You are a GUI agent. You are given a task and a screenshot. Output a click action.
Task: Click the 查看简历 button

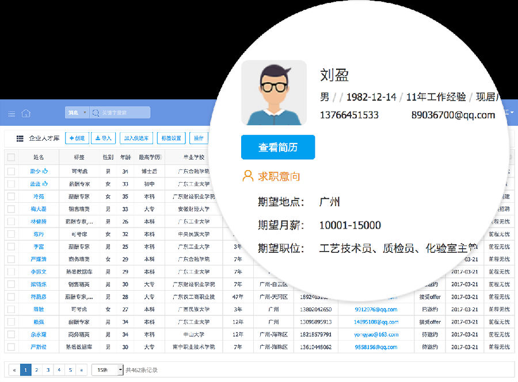point(277,148)
